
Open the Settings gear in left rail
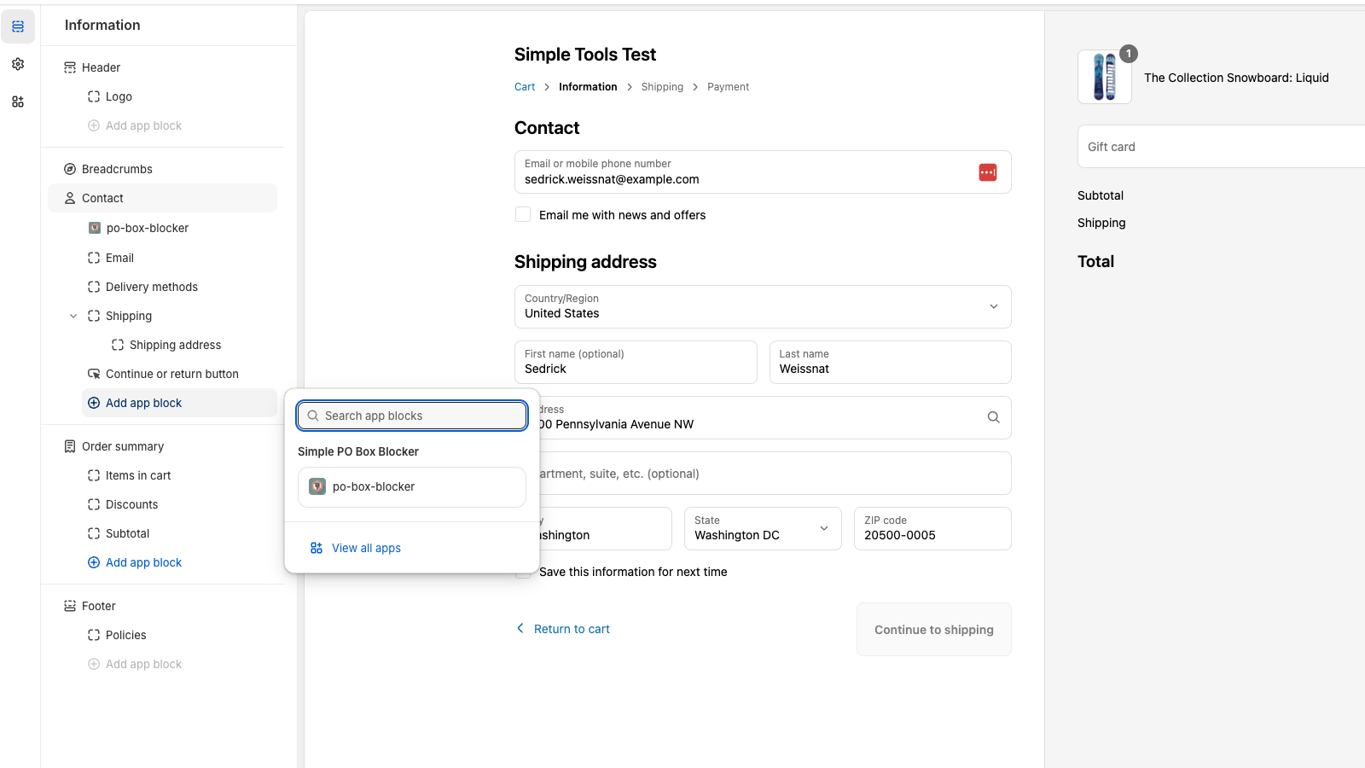(x=18, y=64)
